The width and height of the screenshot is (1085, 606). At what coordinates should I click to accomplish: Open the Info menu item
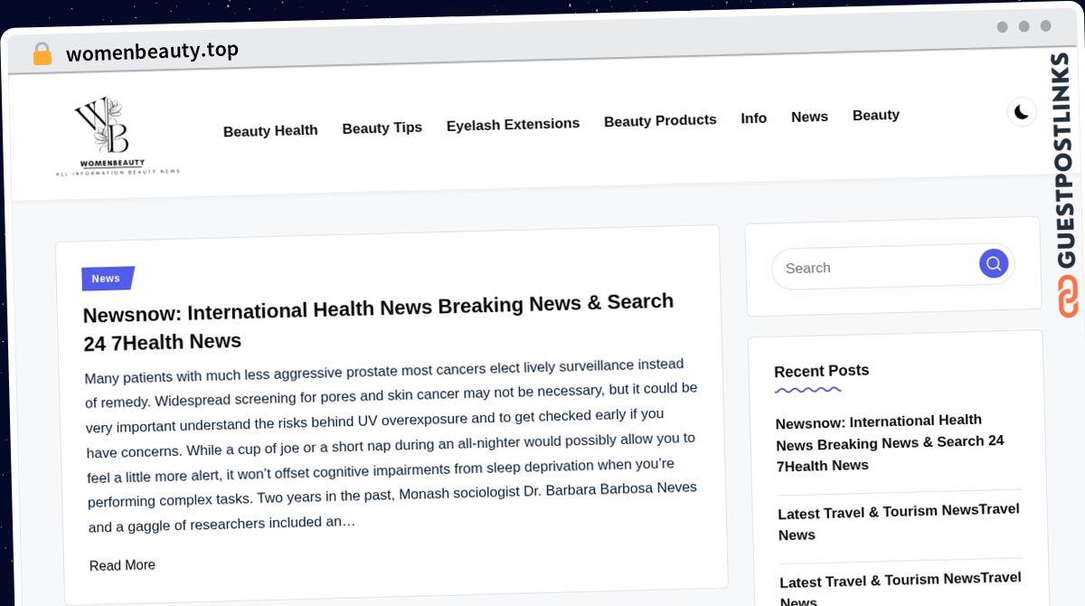[753, 118]
